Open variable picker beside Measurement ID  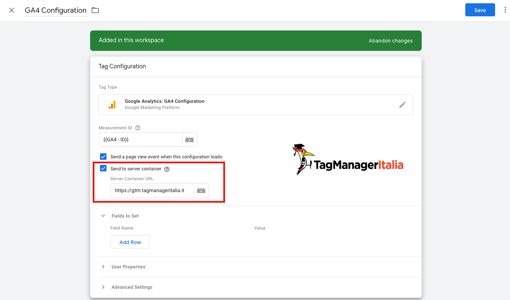(x=190, y=139)
